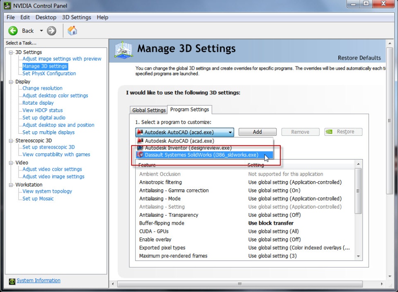Select the Enable overlay row
Screen dimensions: 398x292
pyautogui.click(x=245, y=240)
